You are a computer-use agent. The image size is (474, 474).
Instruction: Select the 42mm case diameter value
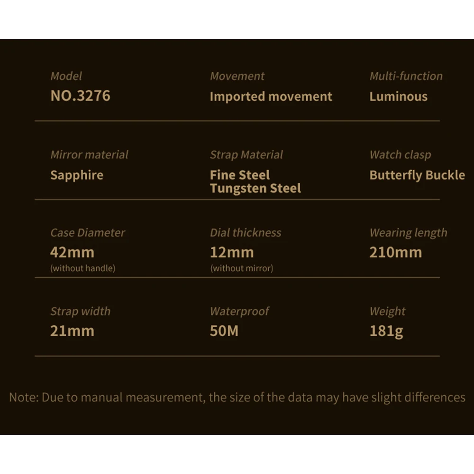[x=72, y=252]
